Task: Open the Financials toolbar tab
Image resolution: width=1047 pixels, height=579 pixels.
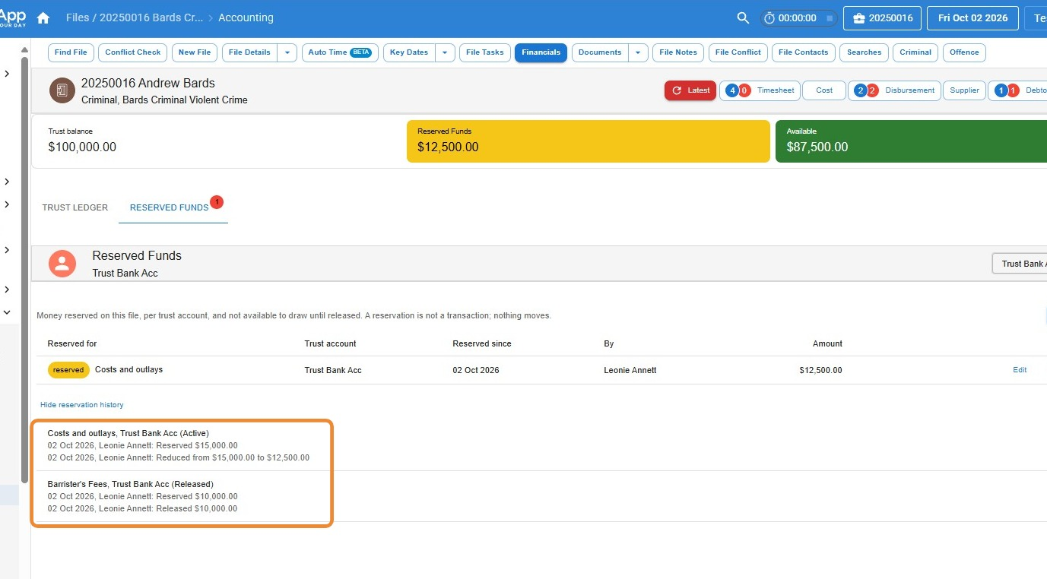Action: tap(541, 52)
